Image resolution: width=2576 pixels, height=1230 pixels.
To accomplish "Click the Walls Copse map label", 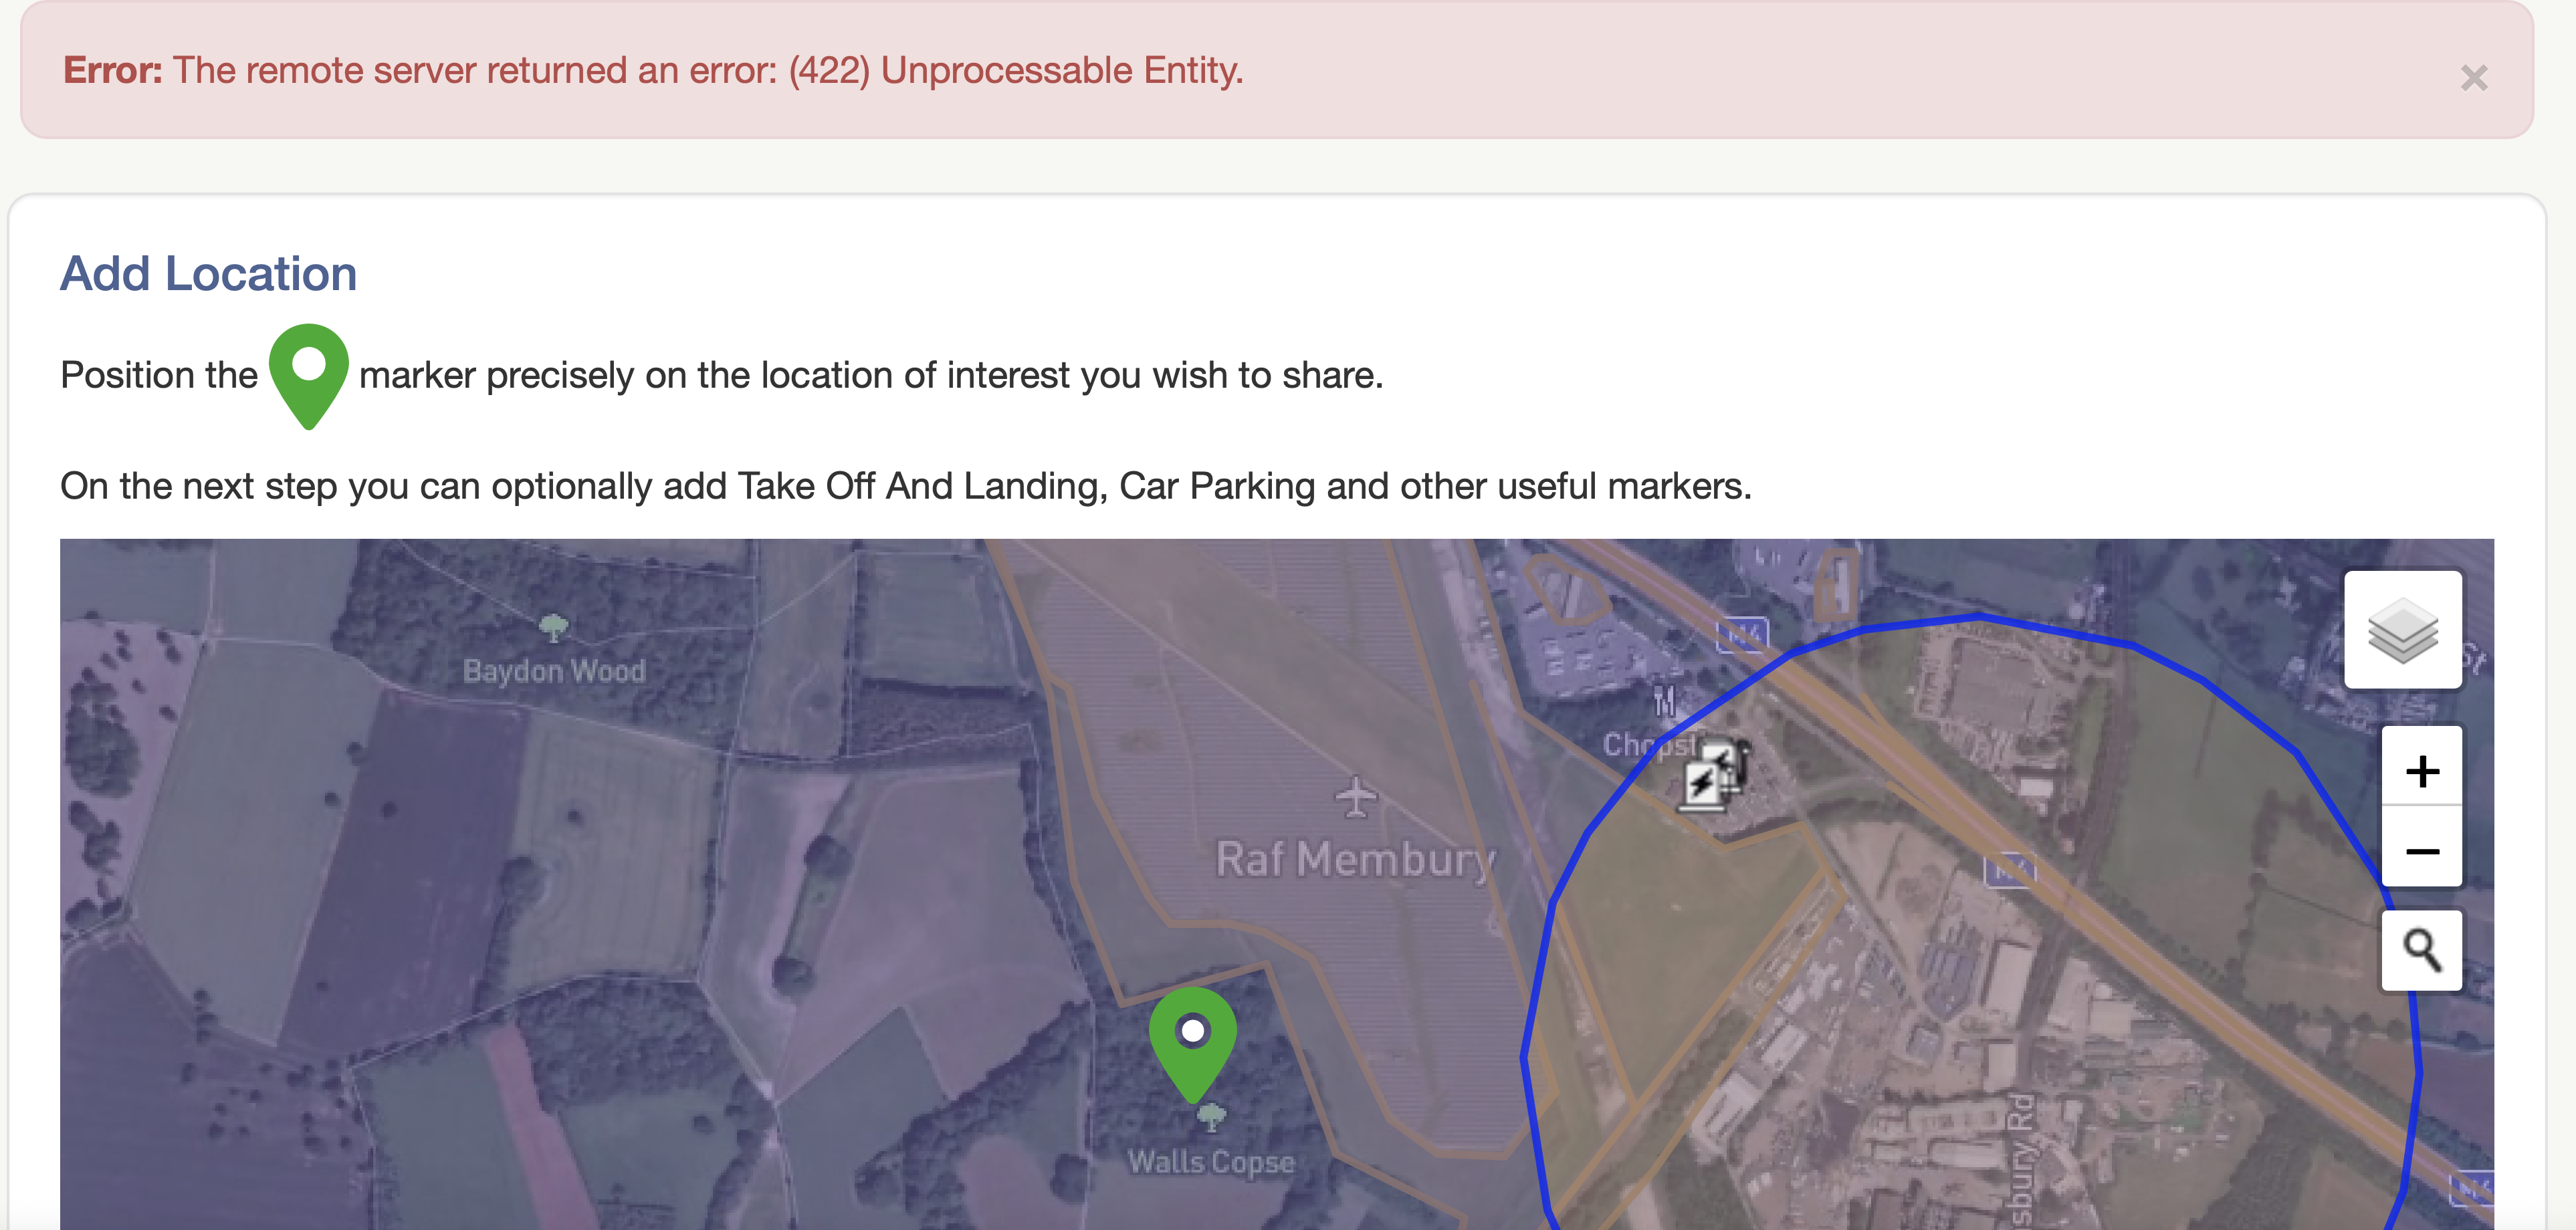I will click(1211, 1162).
